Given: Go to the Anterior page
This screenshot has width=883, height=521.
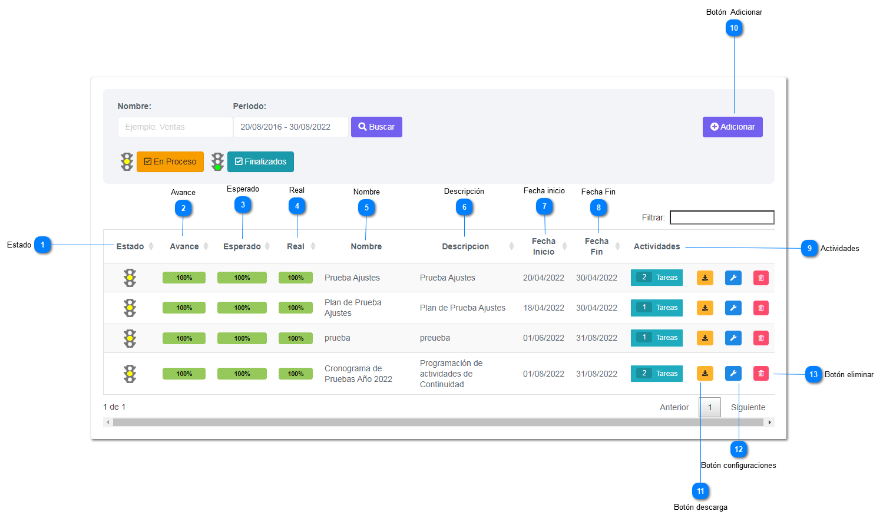Looking at the screenshot, I should point(674,407).
